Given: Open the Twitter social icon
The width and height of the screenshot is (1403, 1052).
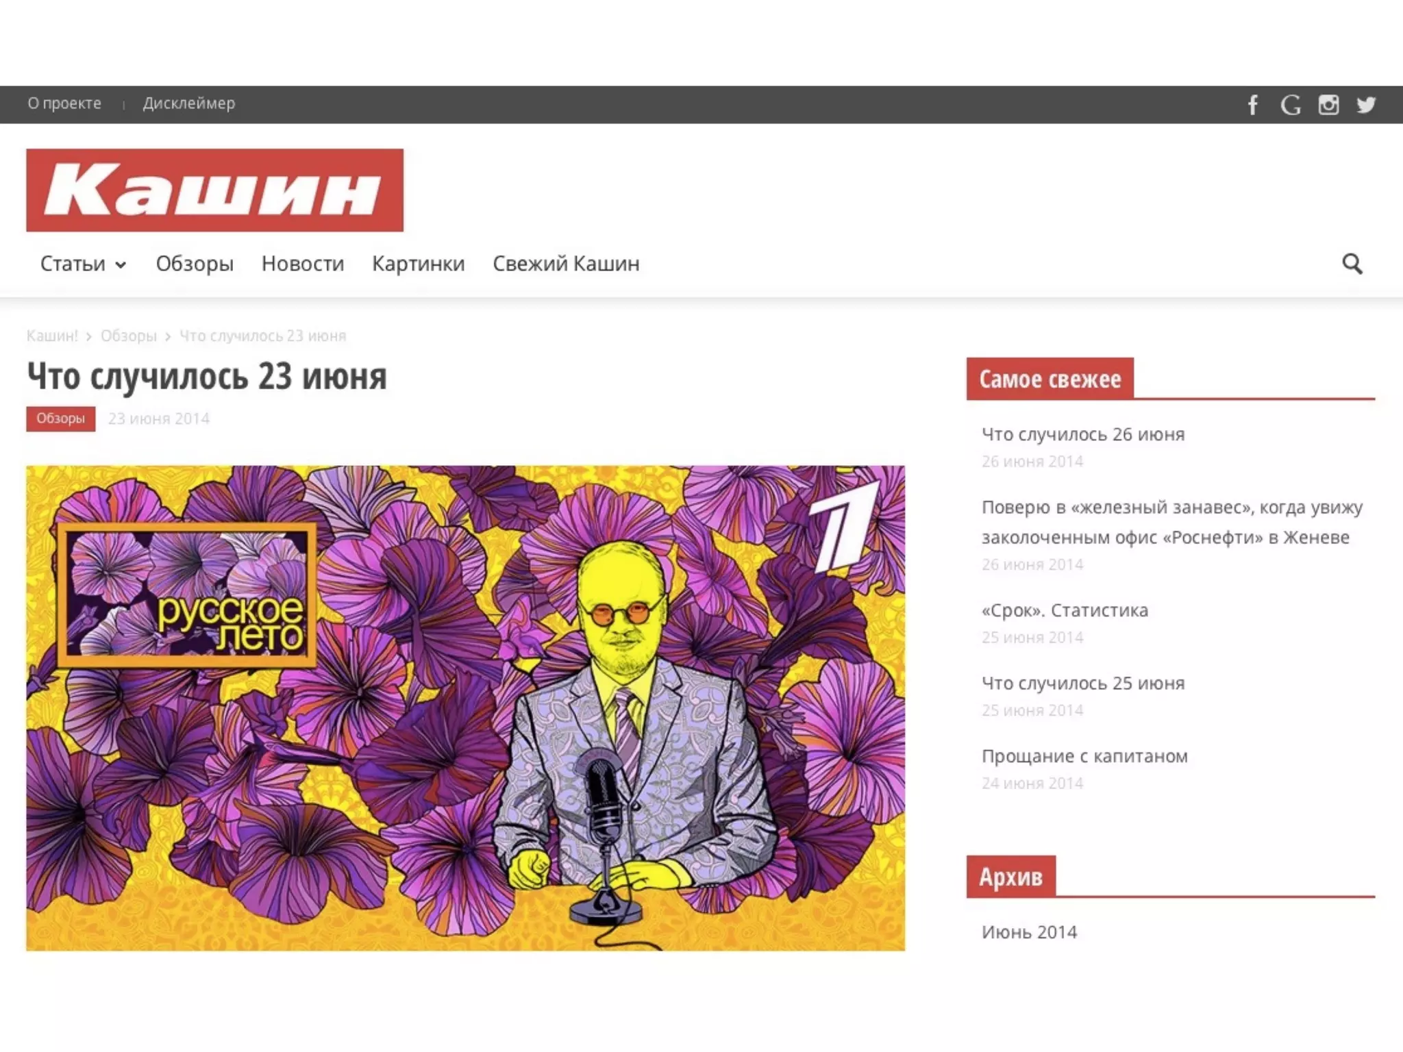Looking at the screenshot, I should pos(1366,105).
